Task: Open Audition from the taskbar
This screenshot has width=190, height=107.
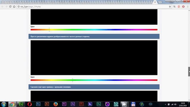Action: pyautogui.click(x=99, y=104)
